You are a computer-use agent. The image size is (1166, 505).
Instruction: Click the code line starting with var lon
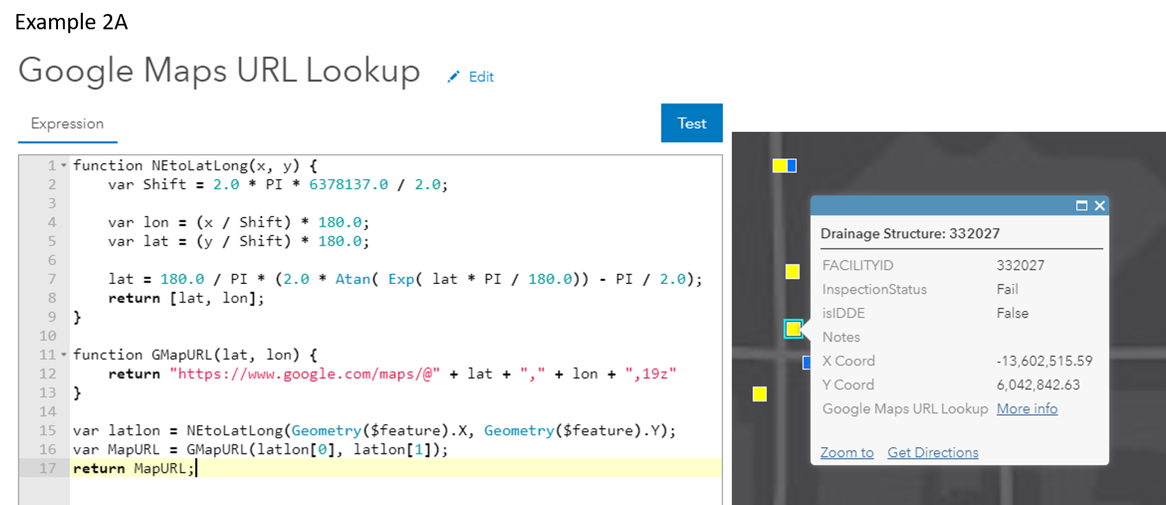point(238,222)
